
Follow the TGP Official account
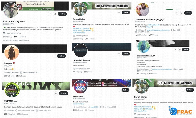(64, 93)
